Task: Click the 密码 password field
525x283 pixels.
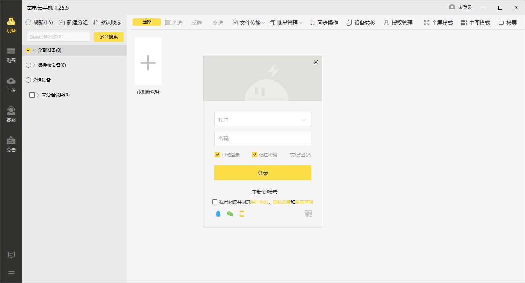Action: tap(263, 139)
